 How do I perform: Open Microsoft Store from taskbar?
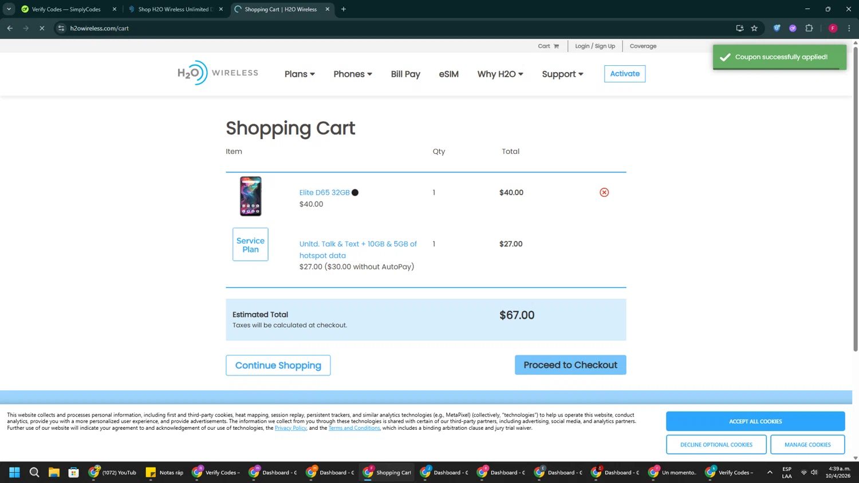click(73, 473)
